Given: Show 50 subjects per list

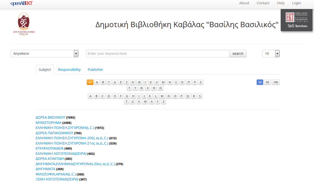Looking at the screenshot, I should 267,82.
